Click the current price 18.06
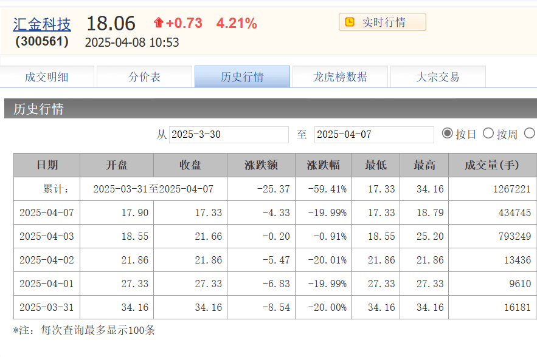Image resolution: width=537 pixels, height=357 pixels. [x=111, y=23]
